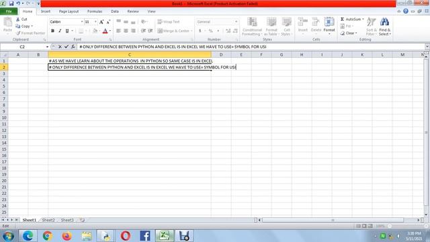Image resolution: width=430 pixels, height=242 pixels.
Task: Decrease font size with the shrink font icon
Action: 108,22
